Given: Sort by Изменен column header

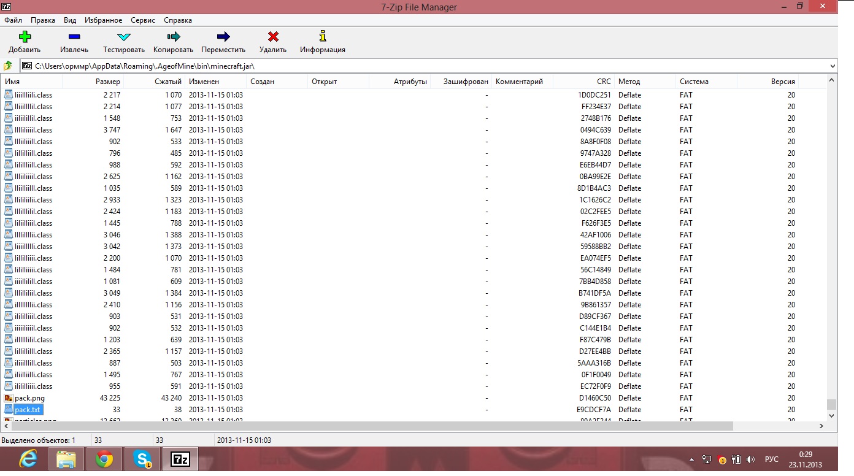Looking at the screenshot, I should coord(216,82).
